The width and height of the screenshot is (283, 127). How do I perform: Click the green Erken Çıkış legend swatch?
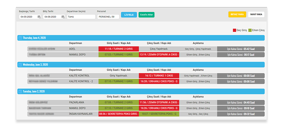[x=250, y=30]
